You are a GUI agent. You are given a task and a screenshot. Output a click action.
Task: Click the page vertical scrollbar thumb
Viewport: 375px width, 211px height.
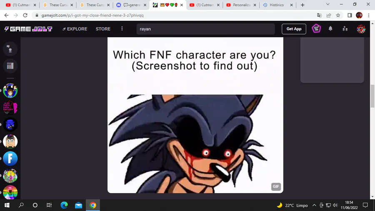click(372, 96)
